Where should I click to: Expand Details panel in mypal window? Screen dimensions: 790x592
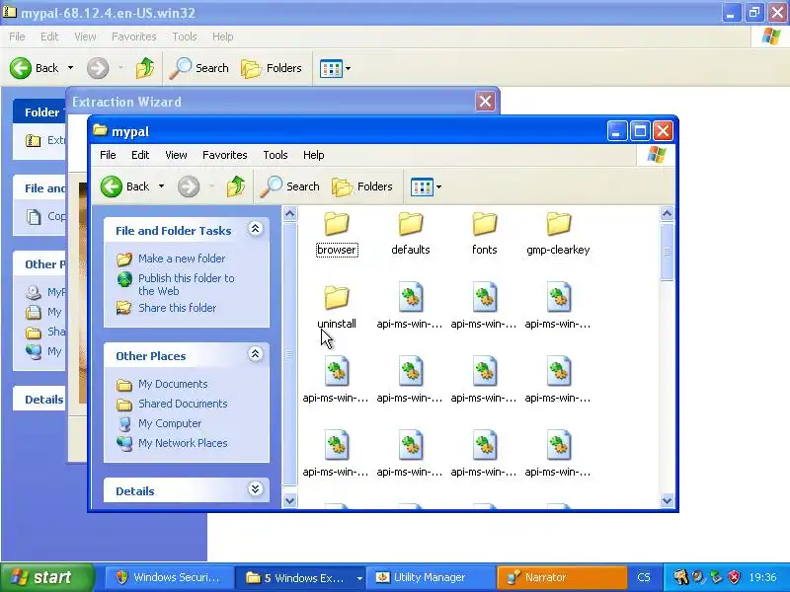click(x=256, y=489)
